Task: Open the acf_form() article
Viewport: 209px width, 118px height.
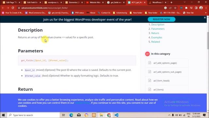Action: pos(158,89)
